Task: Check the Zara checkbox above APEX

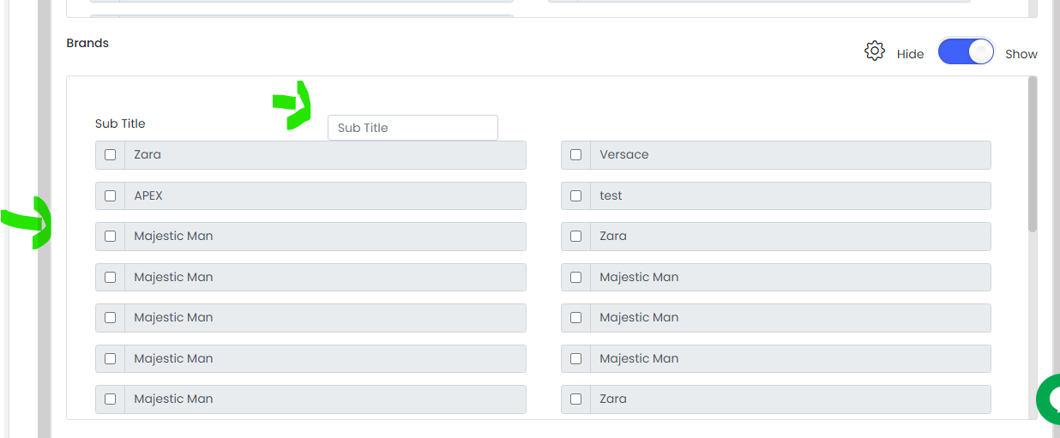Action: pos(110,155)
